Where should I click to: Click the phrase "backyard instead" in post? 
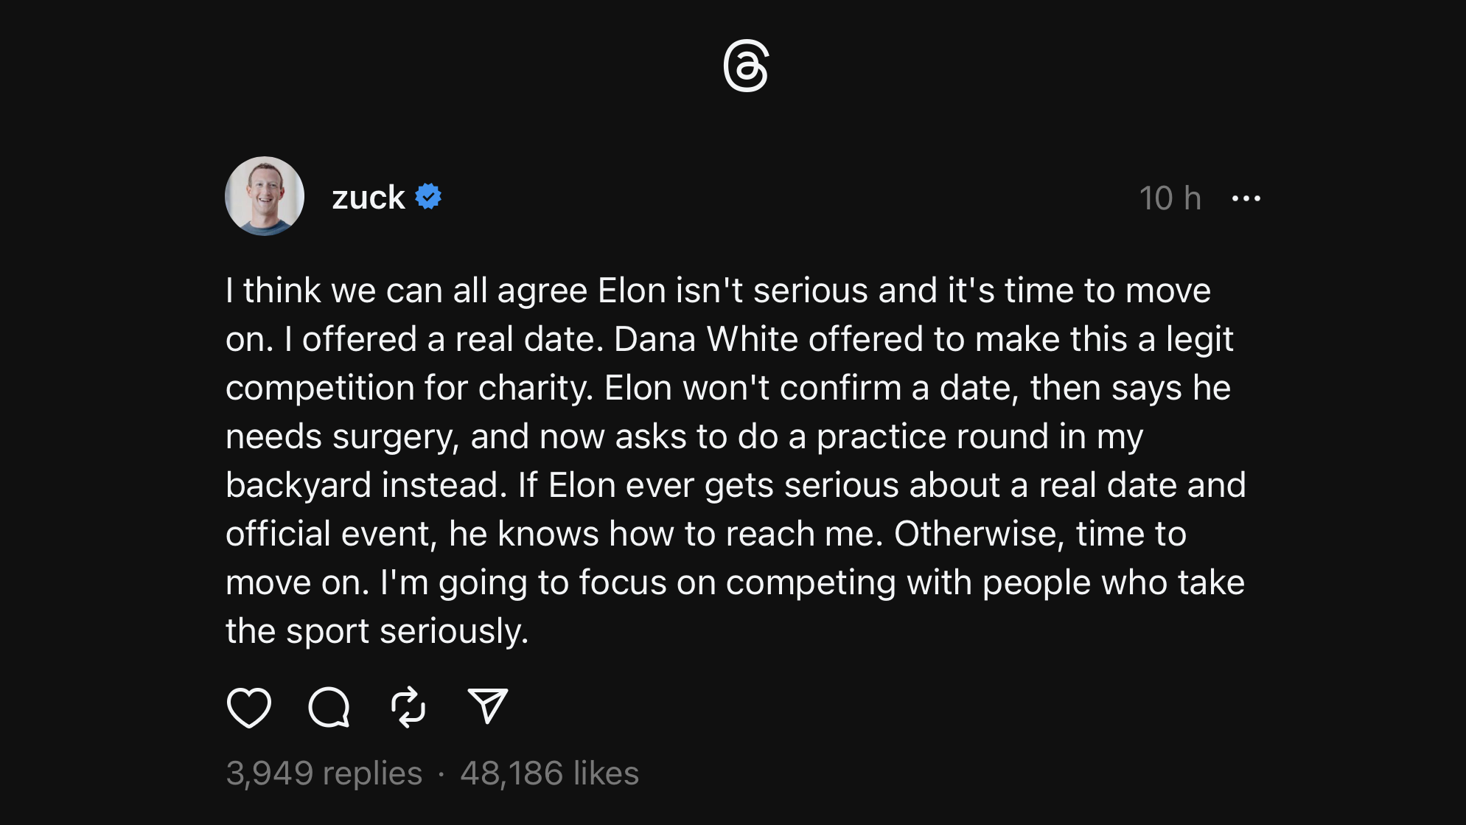point(366,485)
